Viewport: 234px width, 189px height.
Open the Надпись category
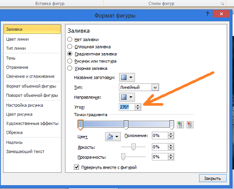tap(32, 143)
